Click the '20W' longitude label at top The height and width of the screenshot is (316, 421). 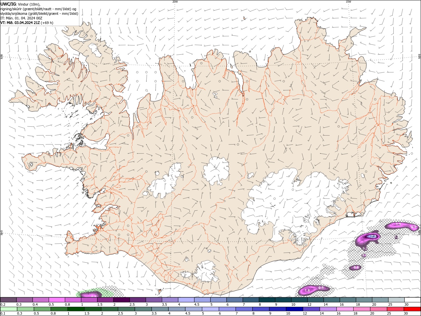(x=175, y=2)
